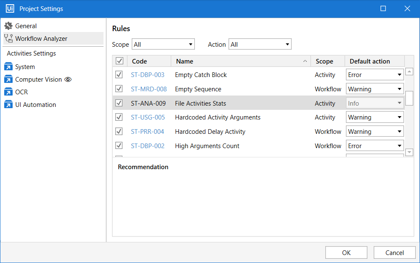420x263 pixels.
Task: Open the Scope filter dropdown
Action: [163, 44]
